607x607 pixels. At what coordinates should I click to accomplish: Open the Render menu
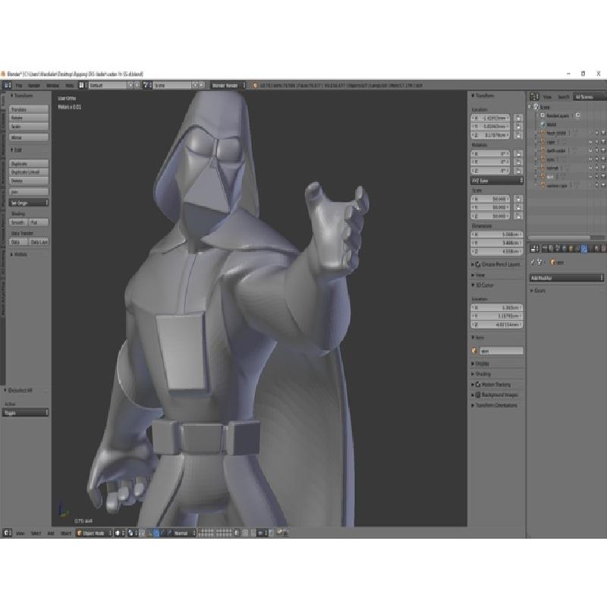point(34,86)
